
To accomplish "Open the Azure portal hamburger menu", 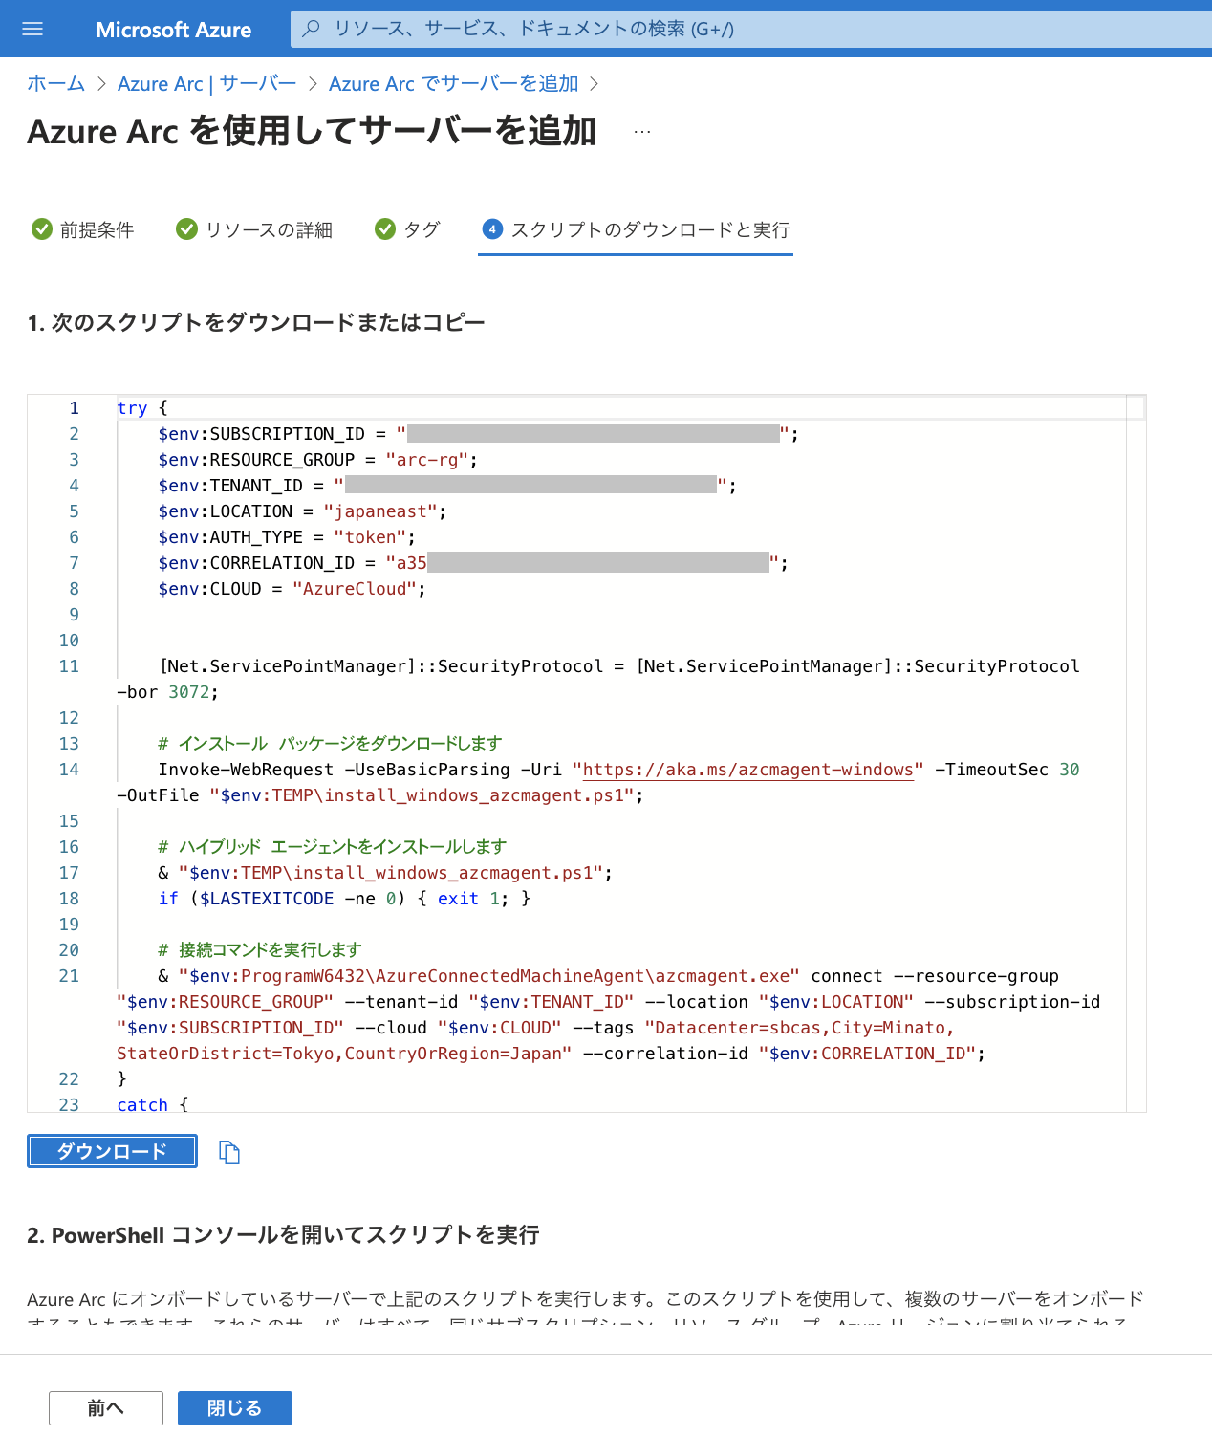I will point(32,29).
